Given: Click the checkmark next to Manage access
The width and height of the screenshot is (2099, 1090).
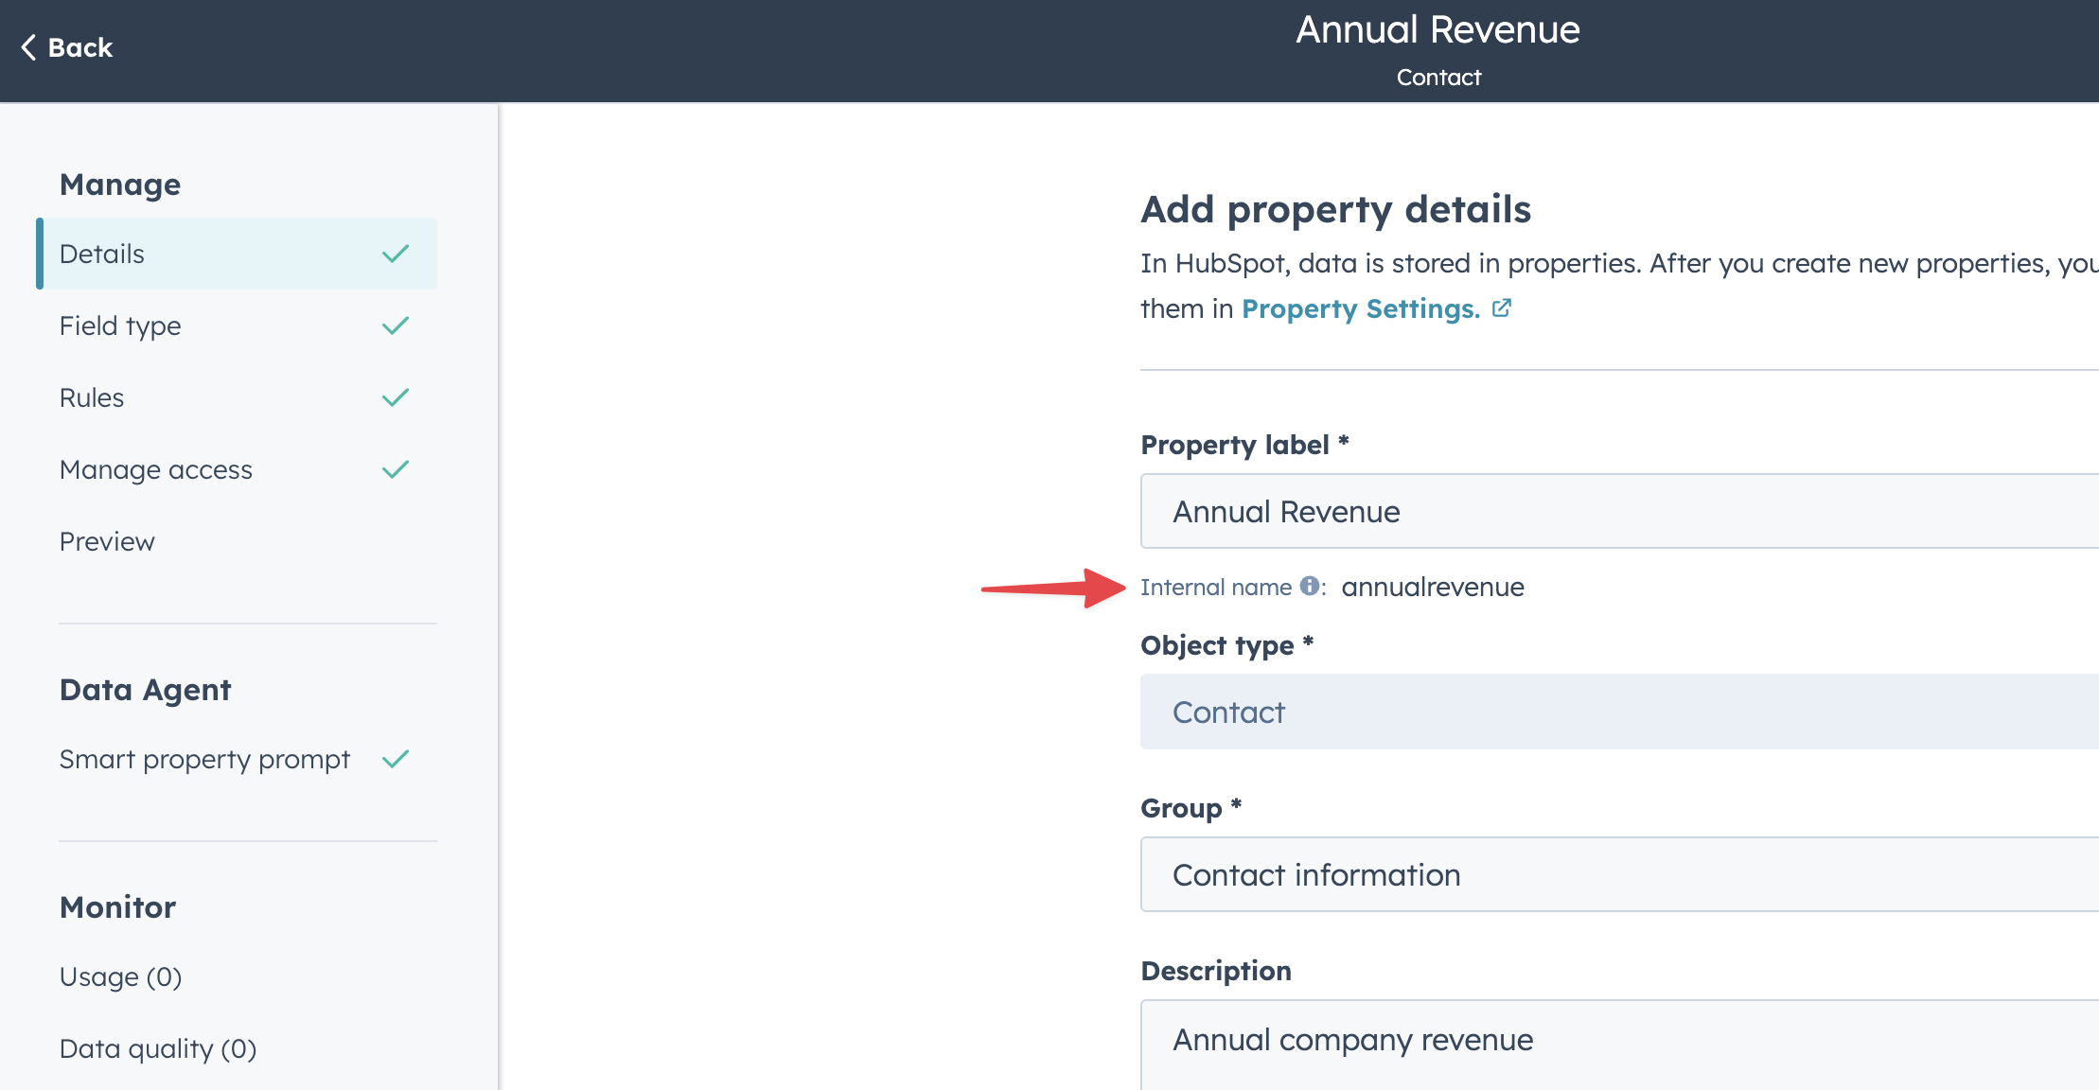Looking at the screenshot, I should pyautogui.click(x=396, y=468).
